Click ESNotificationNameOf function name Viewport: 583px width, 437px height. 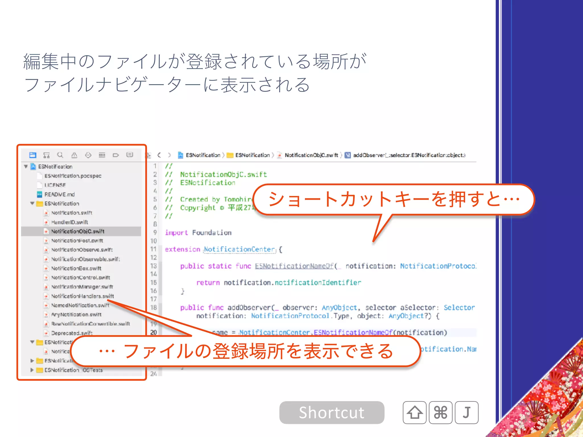pyautogui.click(x=294, y=266)
